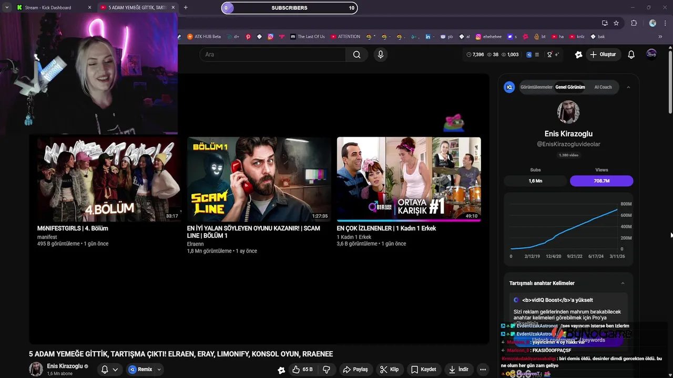Click the Oluştur create button

(x=603, y=55)
